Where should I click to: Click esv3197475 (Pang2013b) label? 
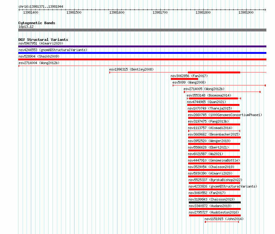pos(208,121)
